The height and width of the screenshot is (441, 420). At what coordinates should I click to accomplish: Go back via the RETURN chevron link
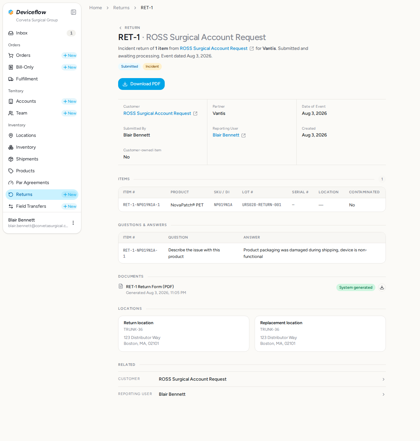(x=130, y=28)
